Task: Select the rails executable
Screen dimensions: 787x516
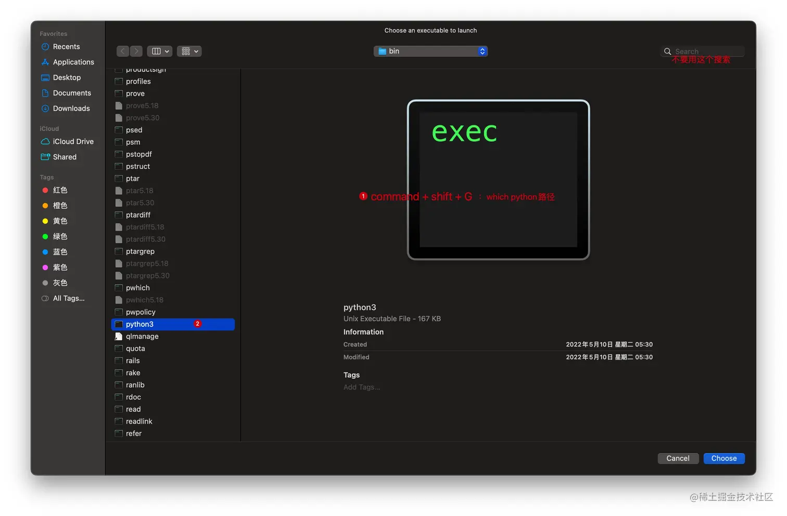Action: click(173, 361)
